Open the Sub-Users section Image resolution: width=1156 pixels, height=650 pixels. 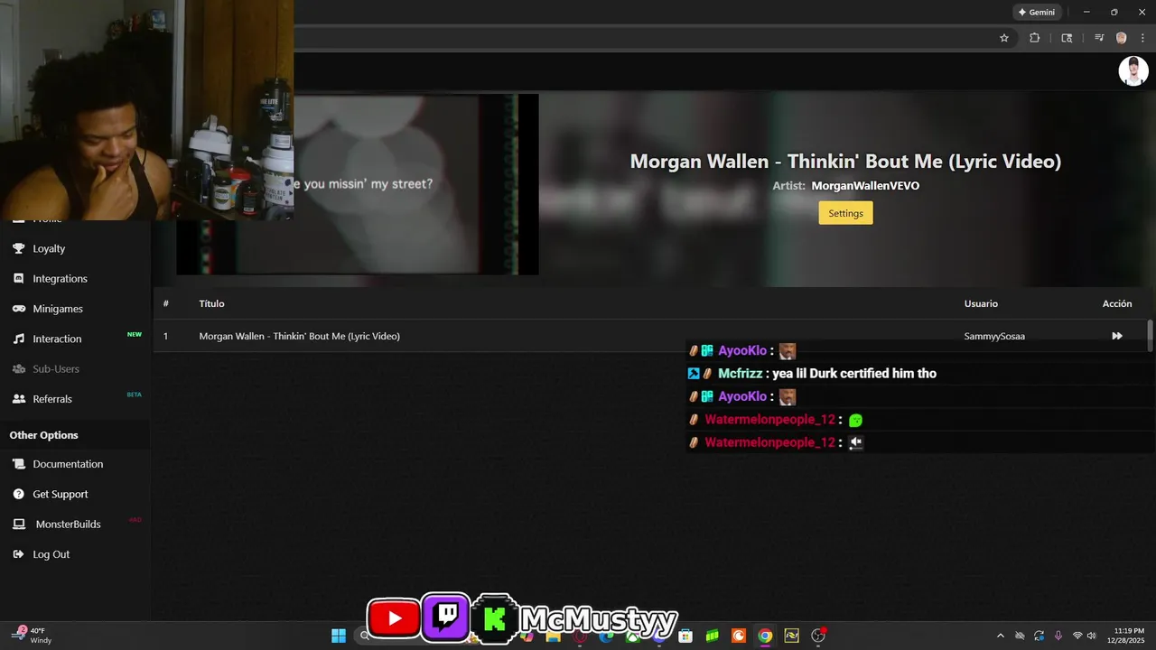(56, 368)
